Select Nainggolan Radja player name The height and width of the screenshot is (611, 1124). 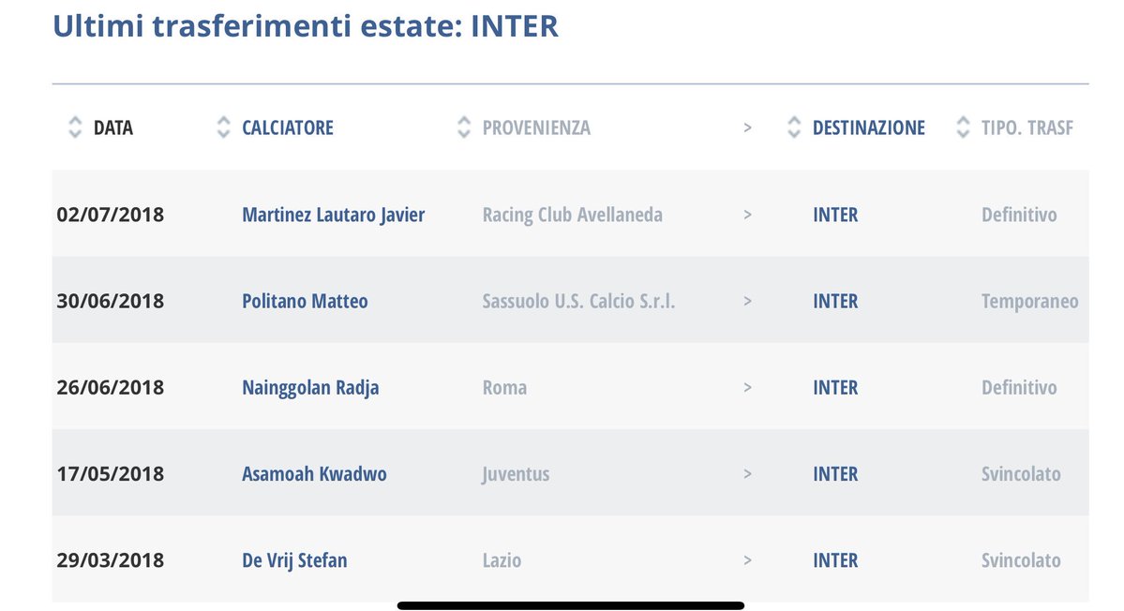(x=310, y=388)
